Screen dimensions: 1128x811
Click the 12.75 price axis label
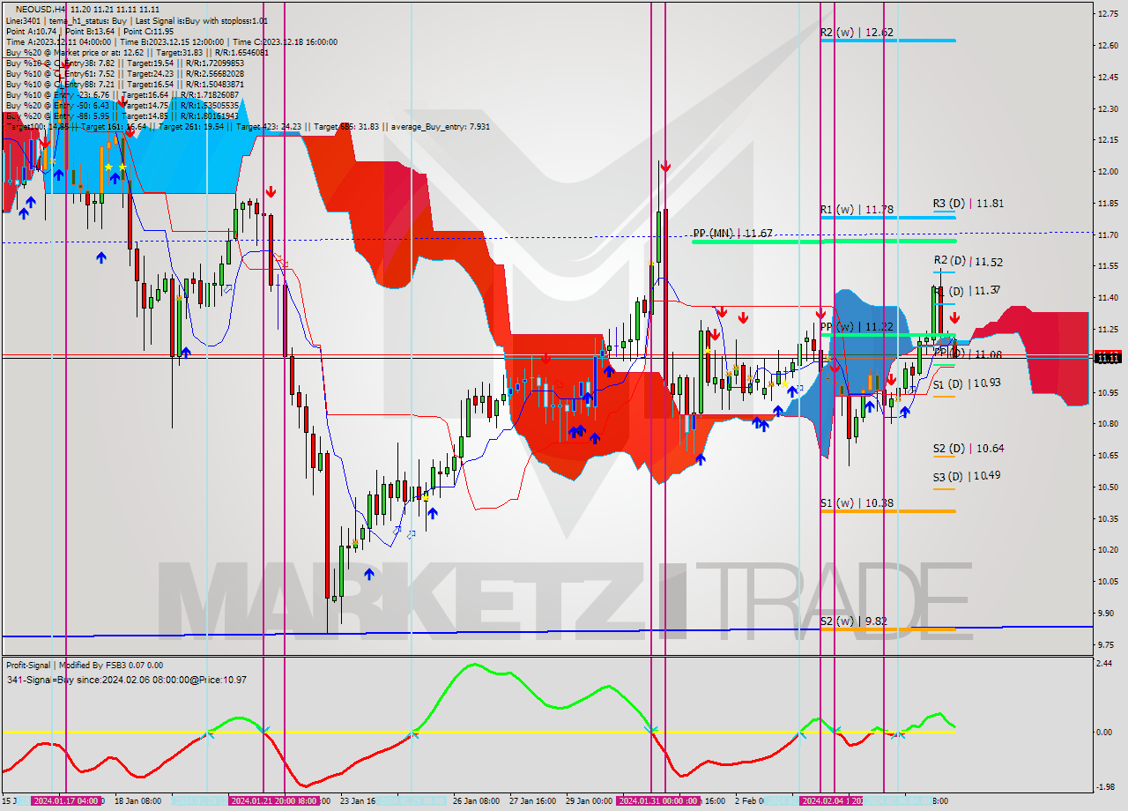pos(1107,13)
